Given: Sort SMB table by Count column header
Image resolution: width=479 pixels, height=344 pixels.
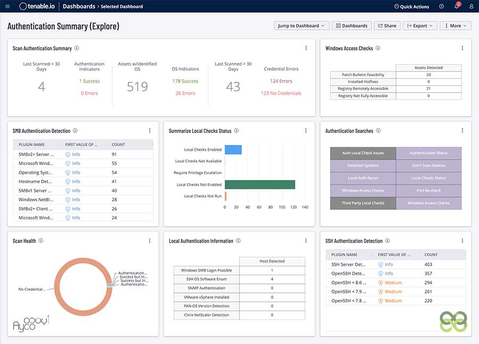Looking at the screenshot, I should click(x=118, y=145).
